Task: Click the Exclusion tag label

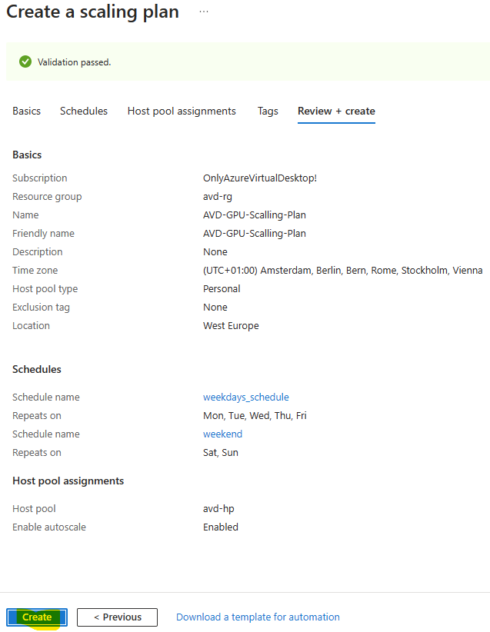Action: point(41,307)
